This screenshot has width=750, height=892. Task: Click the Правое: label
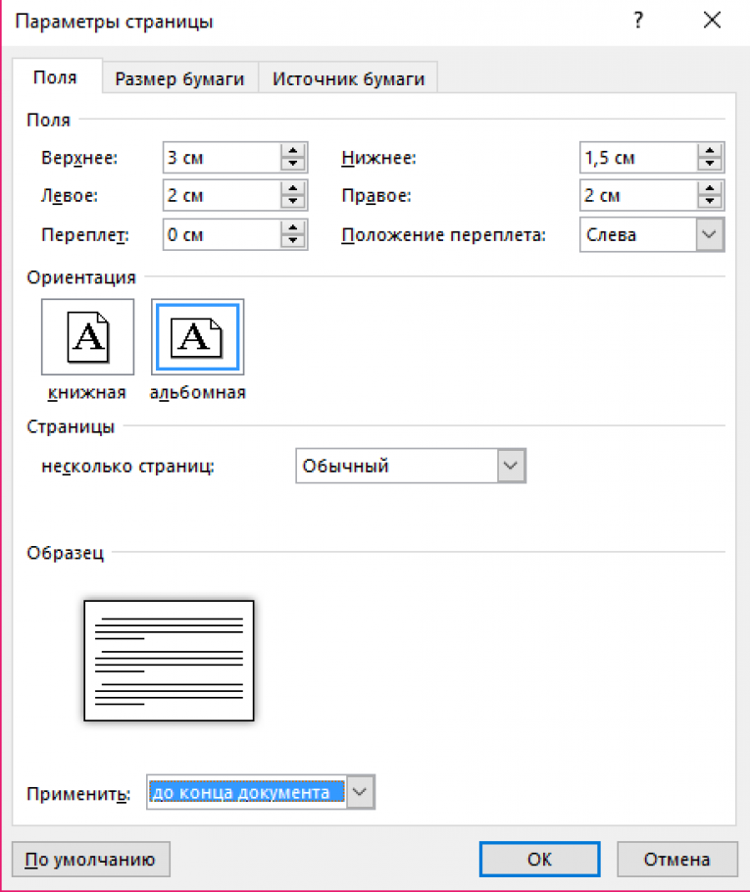click(376, 196)
